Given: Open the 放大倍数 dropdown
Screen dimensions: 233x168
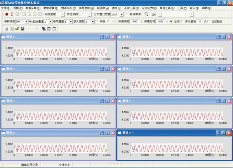Looking at the screenshot, I should pyautogui.click(x=92, y=22).
